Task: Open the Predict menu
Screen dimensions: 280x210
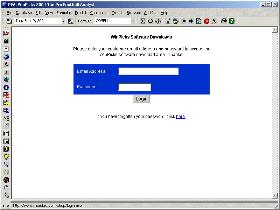Action: click(x=80, y=13)
